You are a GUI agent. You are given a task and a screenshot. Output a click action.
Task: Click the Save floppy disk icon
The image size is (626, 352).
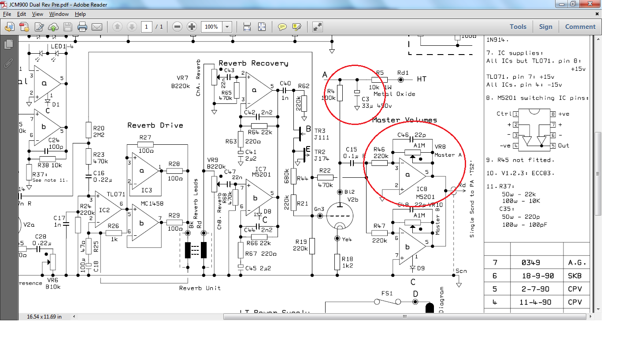[x=68, y=27]
